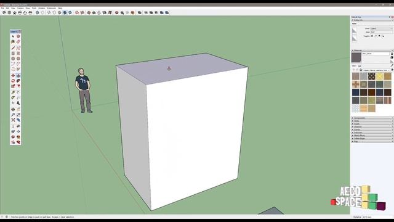This screenshot has width=394, height=222.
Task: Apply Shaded With Textures face style
Action: tap(65, 12)
